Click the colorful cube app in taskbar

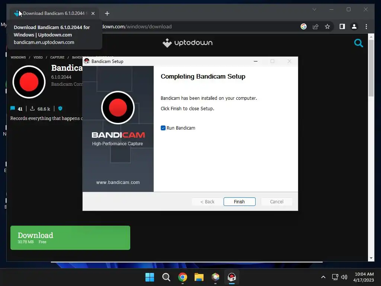pos(215,277)
